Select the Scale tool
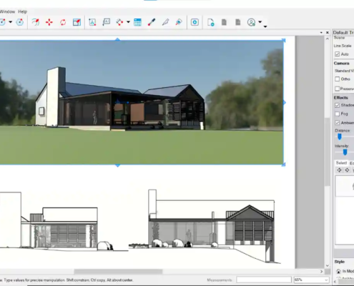This screenshot has height=286, width=354. coord(77,22)
